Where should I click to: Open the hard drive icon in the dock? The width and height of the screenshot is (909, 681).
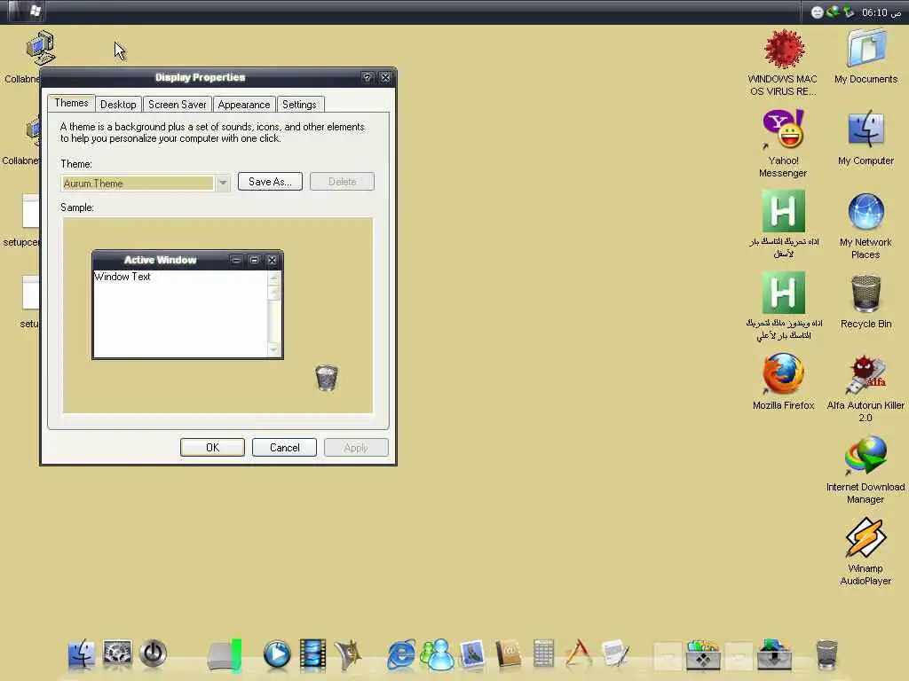pyautogui.click(x=225, y=655)
